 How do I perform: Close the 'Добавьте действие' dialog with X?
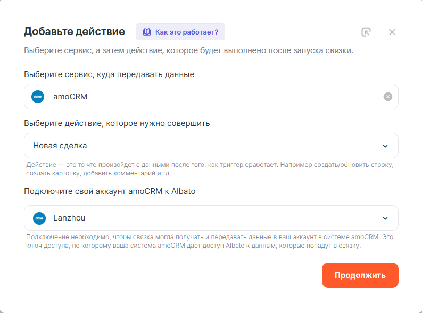(392, 32)
